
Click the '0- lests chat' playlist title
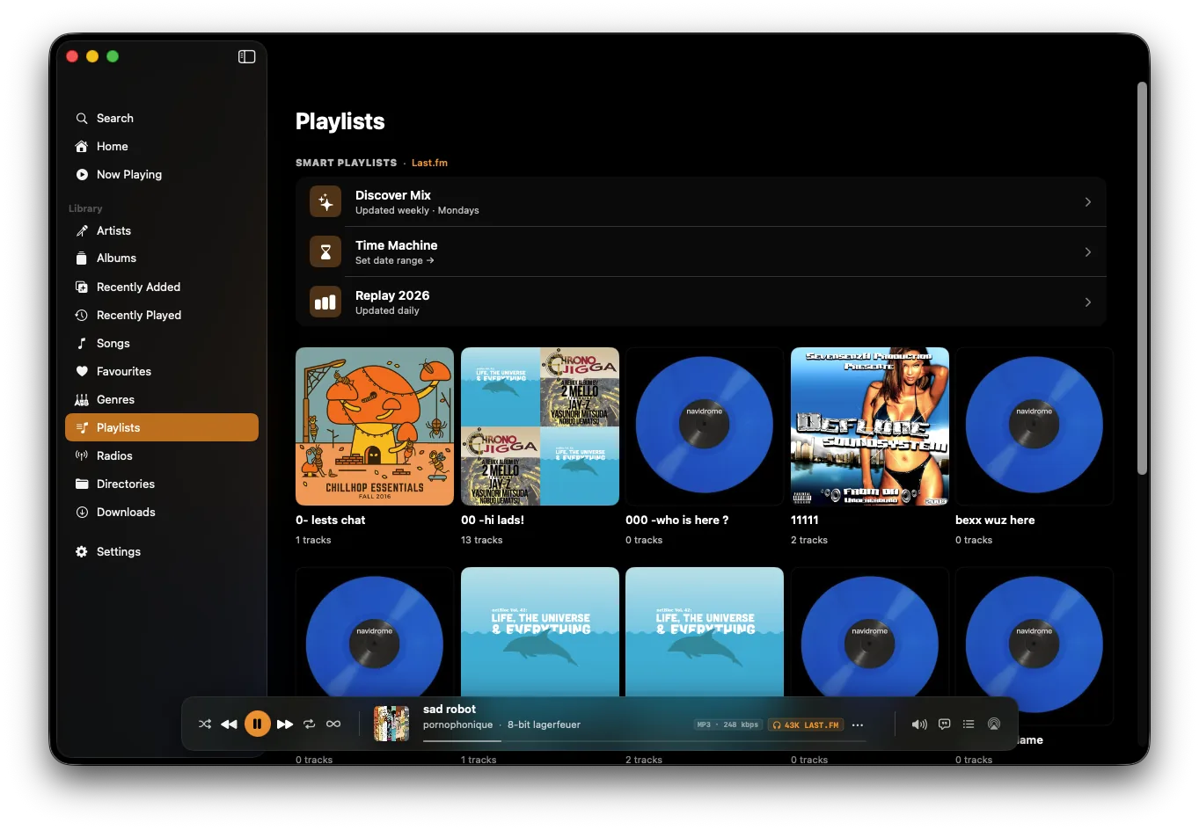(x=330, y=520)
